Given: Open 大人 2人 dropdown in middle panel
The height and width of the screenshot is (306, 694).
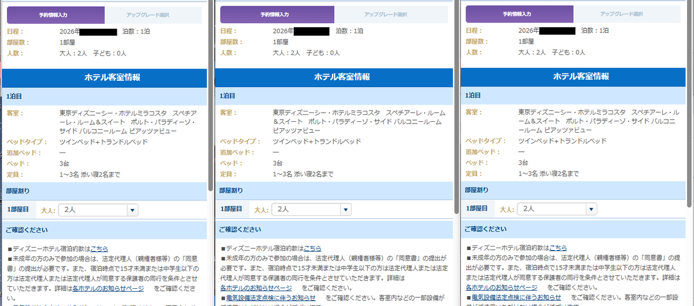Looking at the screenshot, I should (311, 210).
